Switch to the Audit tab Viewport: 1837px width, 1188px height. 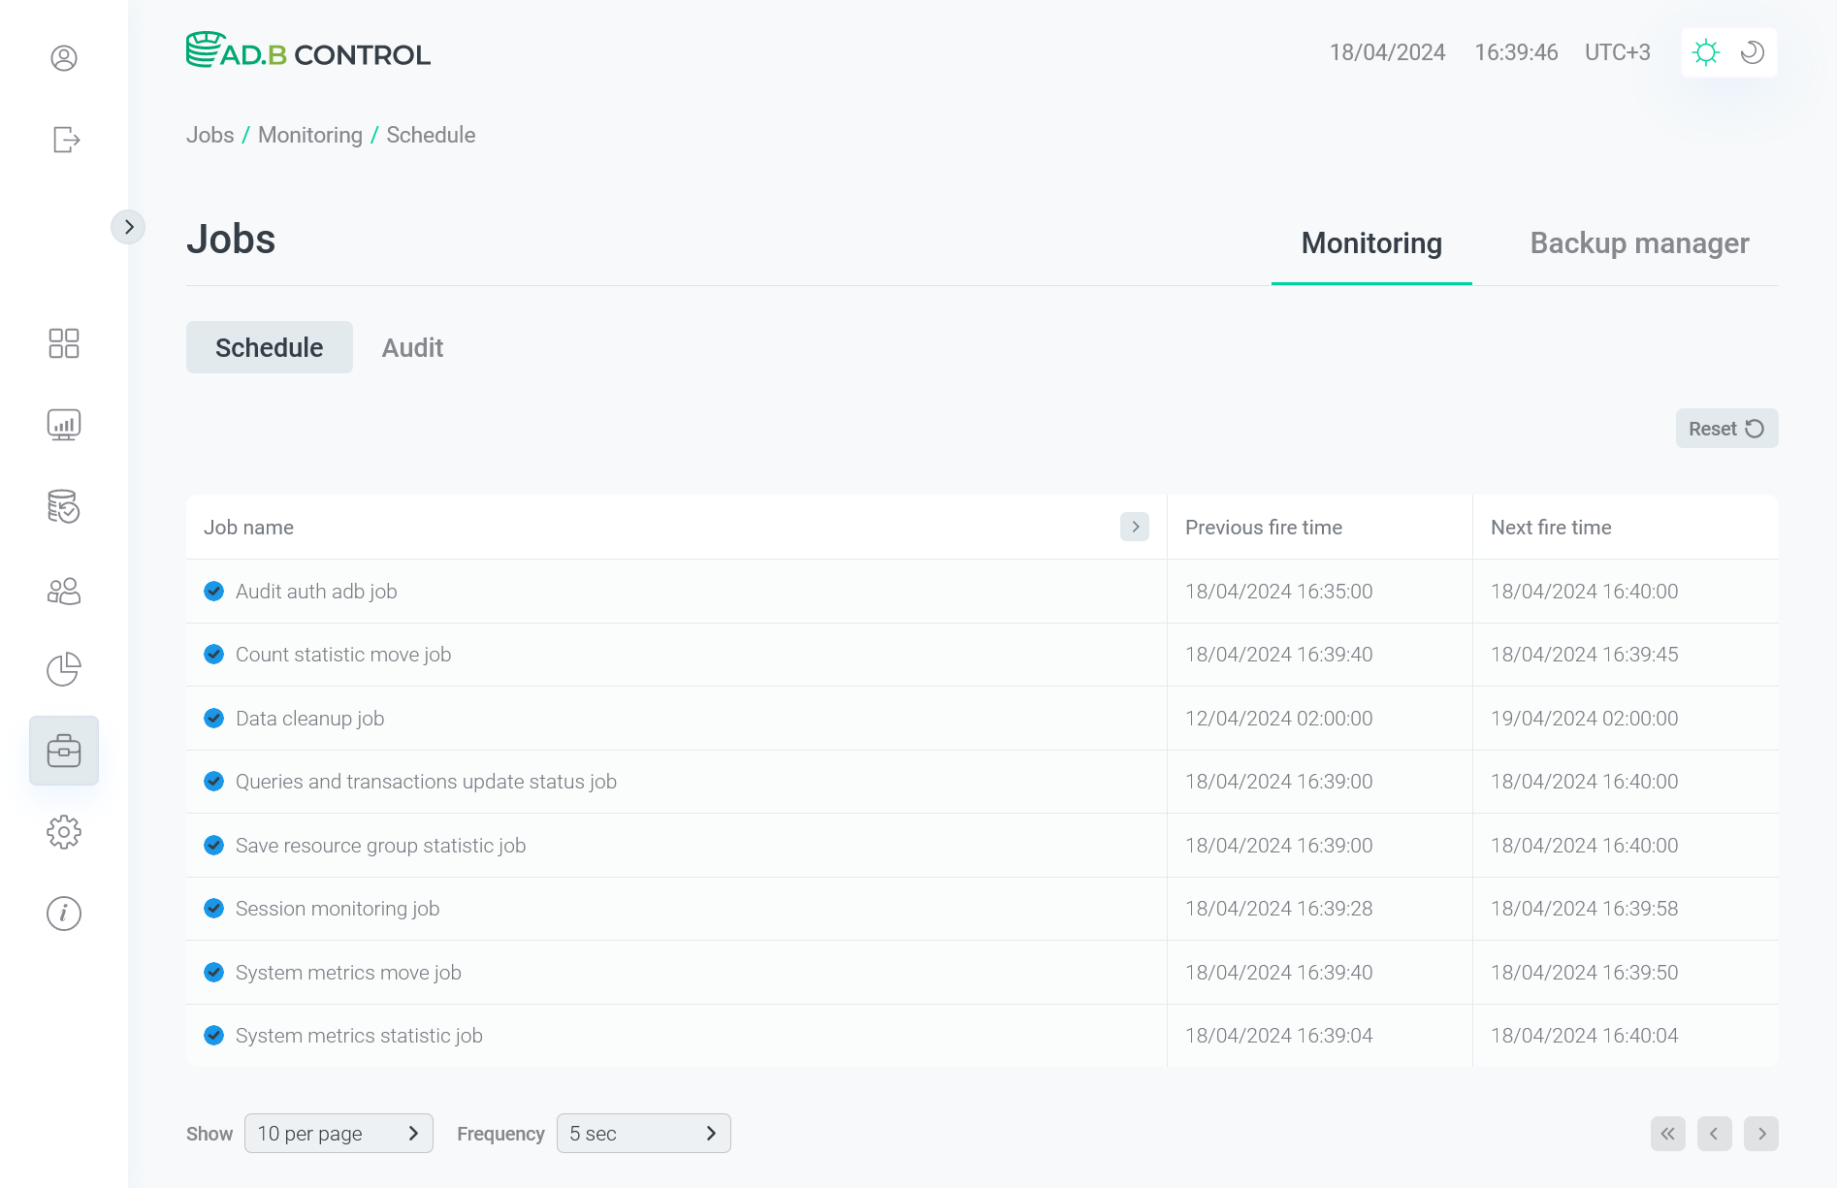coord(412,347)
